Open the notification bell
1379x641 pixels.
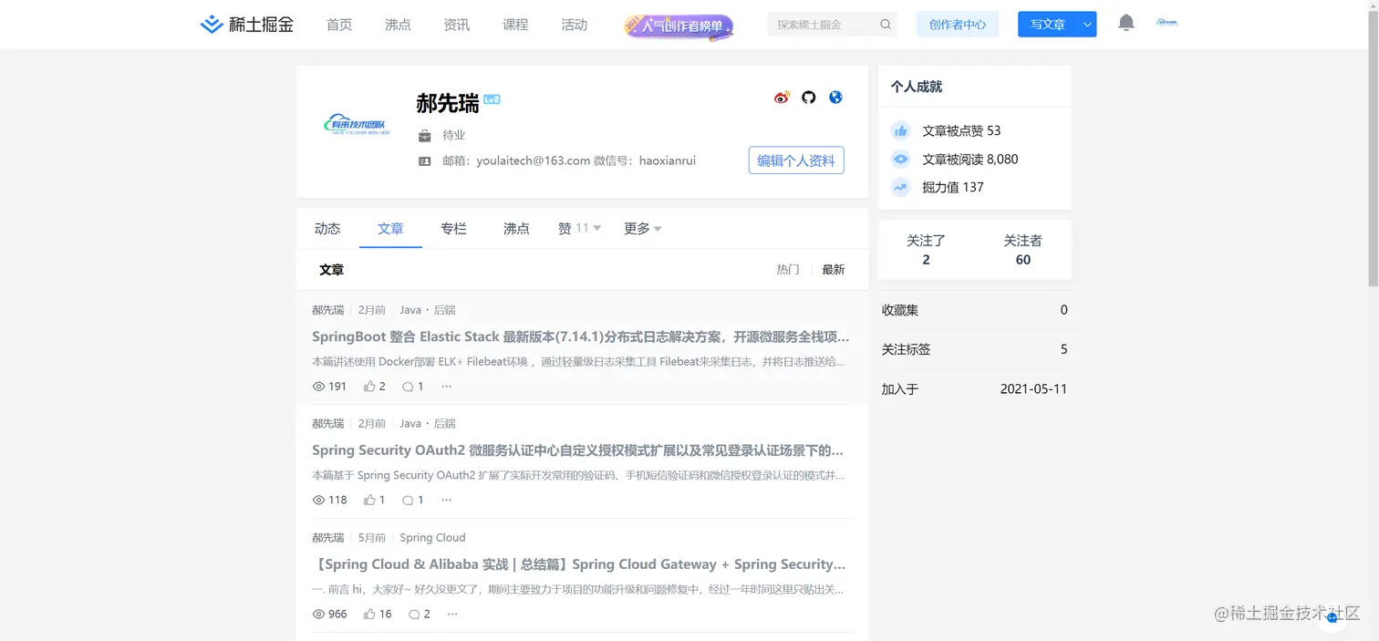pos(1126,23)
